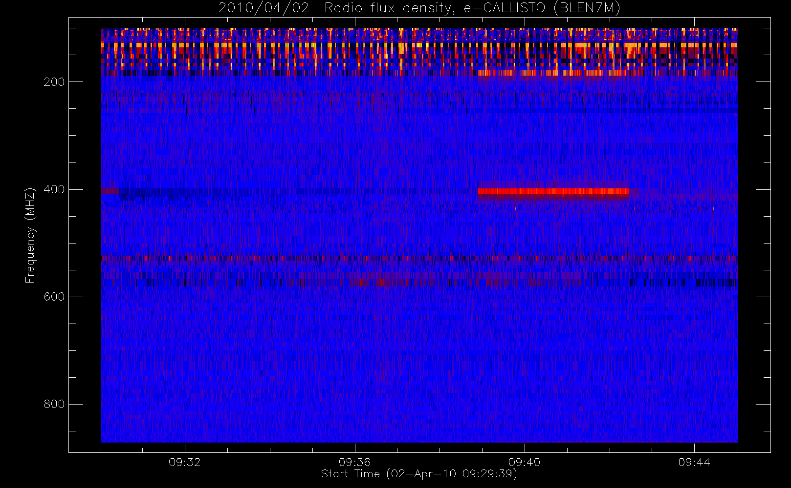Image resolution: width=791 pixels, height=488 pixels.
Task: Click the plot title mentioning e-CALLISTO (BLEN7M)
Action: [419, 8]
